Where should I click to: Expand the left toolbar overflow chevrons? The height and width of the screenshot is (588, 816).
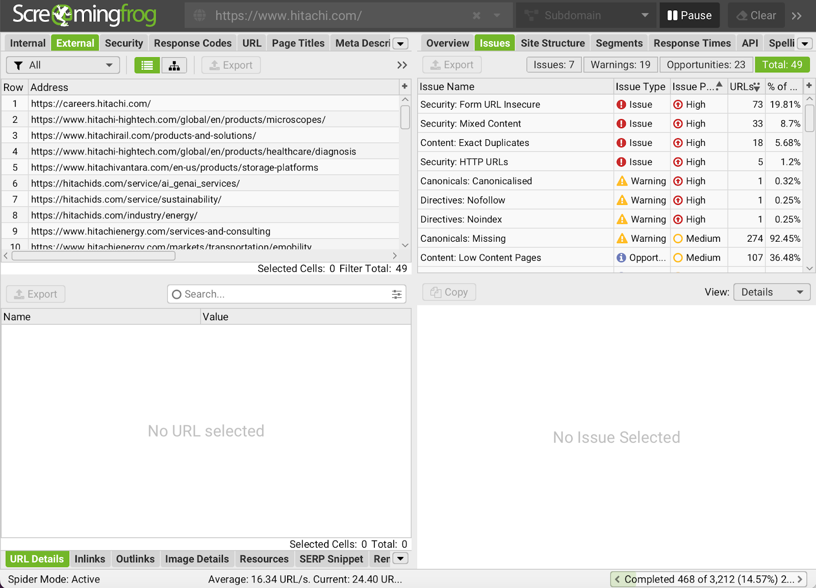(x=402, y=65)
